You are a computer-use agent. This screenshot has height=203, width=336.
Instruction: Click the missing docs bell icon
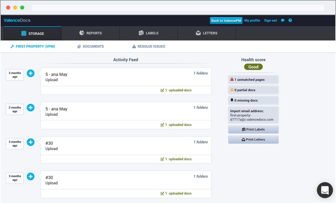click(x=232, y=100)
